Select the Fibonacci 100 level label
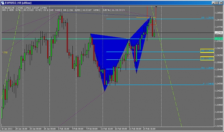Screen dimensions: 224x132 point(207,18)
